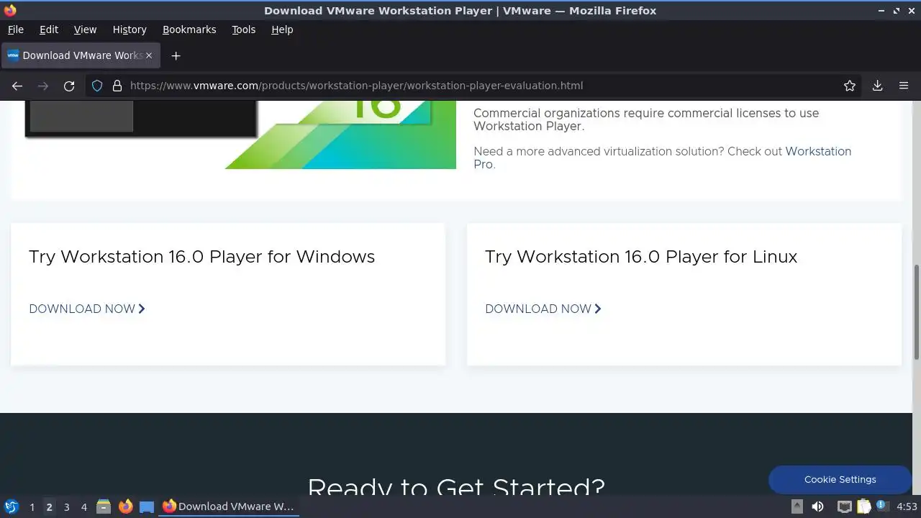Select Download VMware taskbar window entry
The height and width of the screenshot is (518, 921).
click(228, 506)
